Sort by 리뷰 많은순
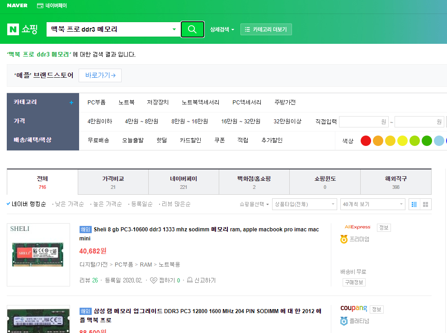 (x=176, y=204)
